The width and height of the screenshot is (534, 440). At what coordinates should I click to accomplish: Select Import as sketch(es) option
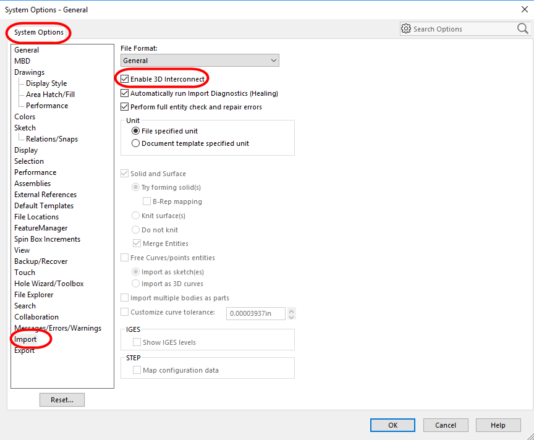135,272
